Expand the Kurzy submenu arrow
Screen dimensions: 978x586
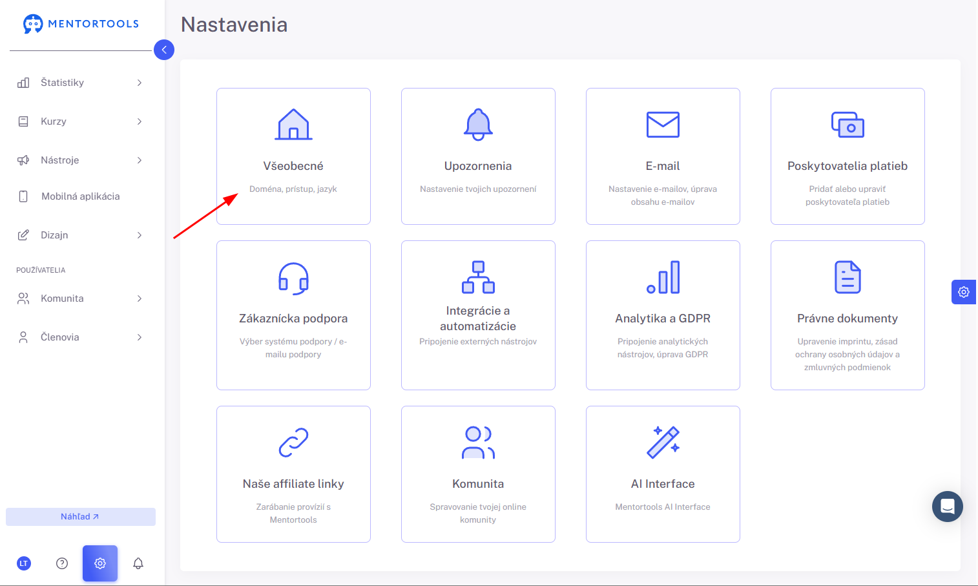[x=140, y=121]
